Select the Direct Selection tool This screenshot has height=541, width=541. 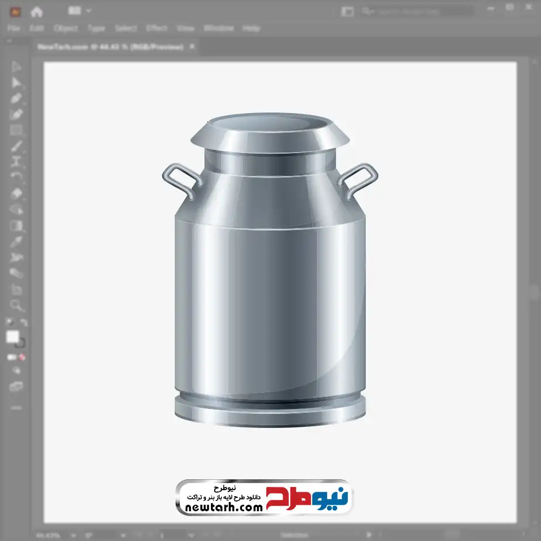(x=16, y=83)
